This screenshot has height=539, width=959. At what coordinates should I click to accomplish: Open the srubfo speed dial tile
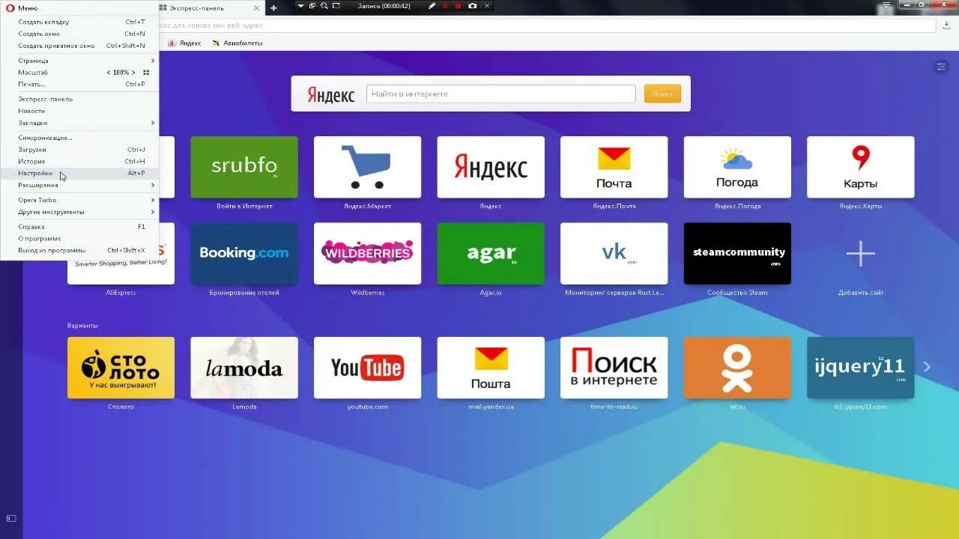tap(244, 167)
